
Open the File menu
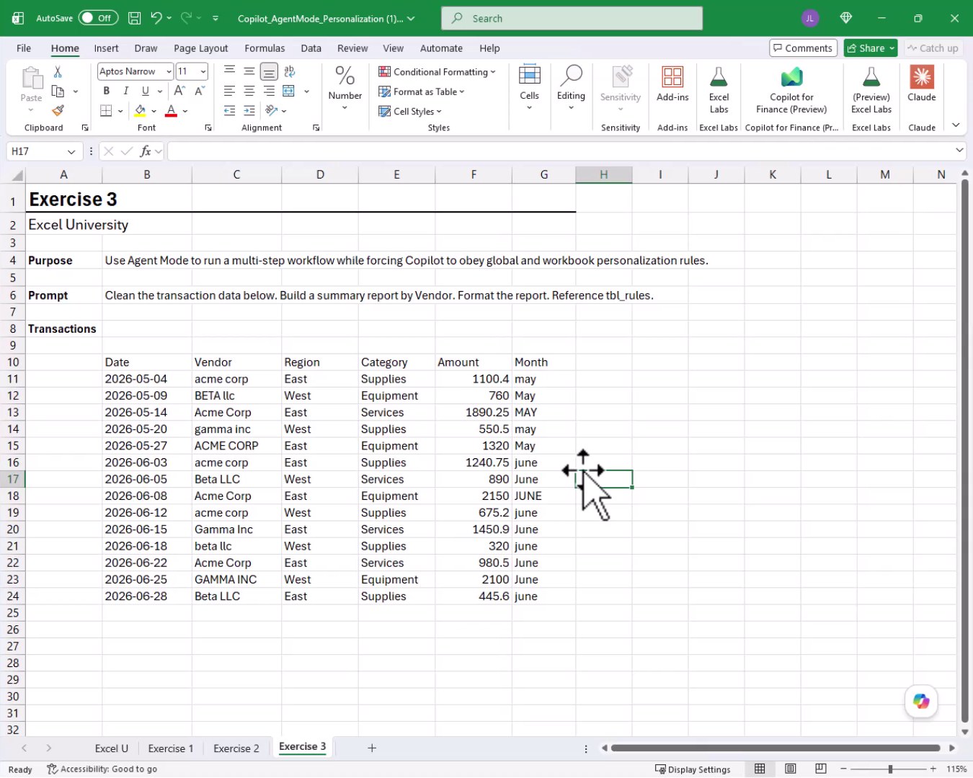24,48
